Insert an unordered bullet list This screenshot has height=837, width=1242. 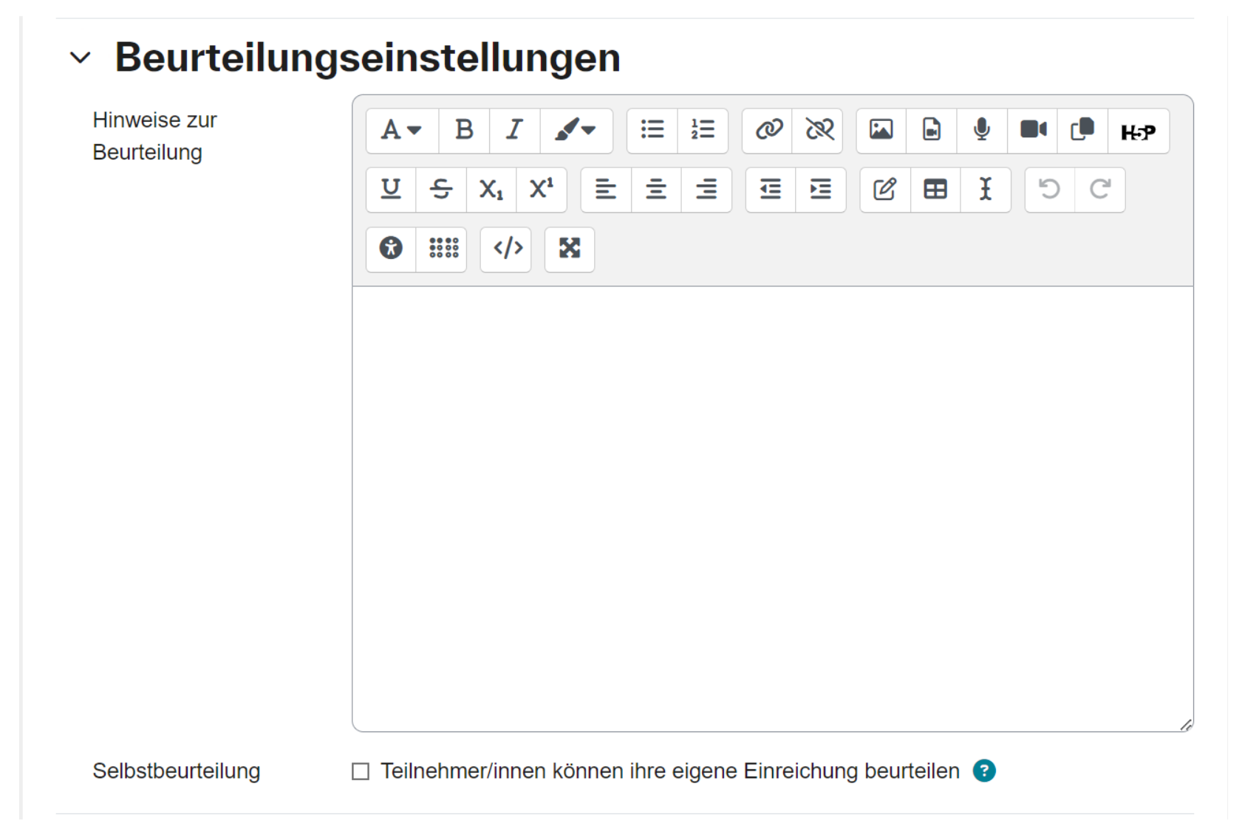(x=653, y=131)
